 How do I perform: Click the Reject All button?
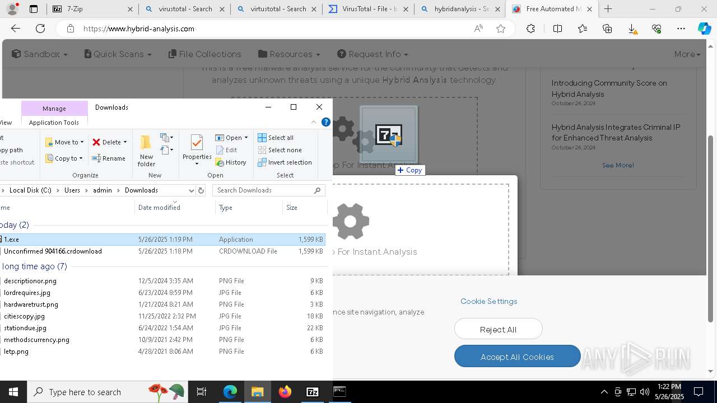(498, 329)
